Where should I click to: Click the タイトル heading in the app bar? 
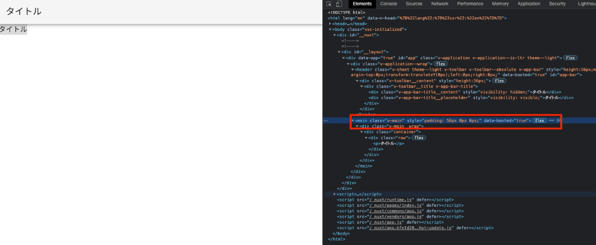tap(24, 11)
